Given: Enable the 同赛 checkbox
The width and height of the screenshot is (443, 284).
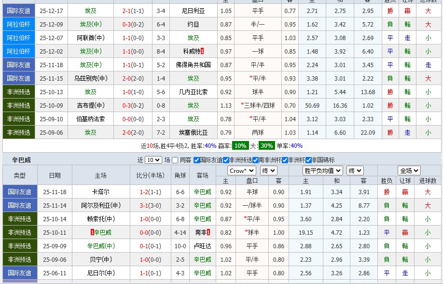Looking at the screenshot, I should point(174,159).
